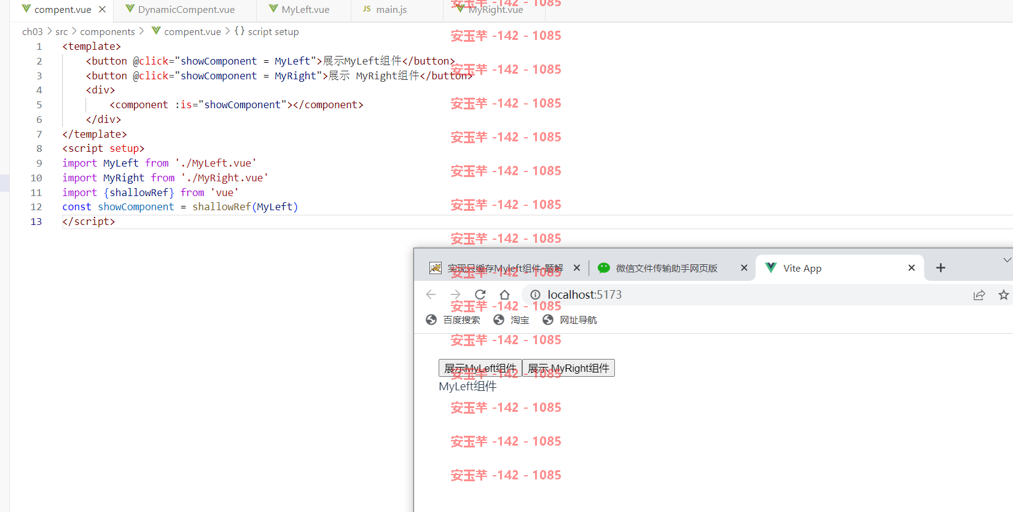Click the components breadcrumb segment

click(x=108, y=32)
